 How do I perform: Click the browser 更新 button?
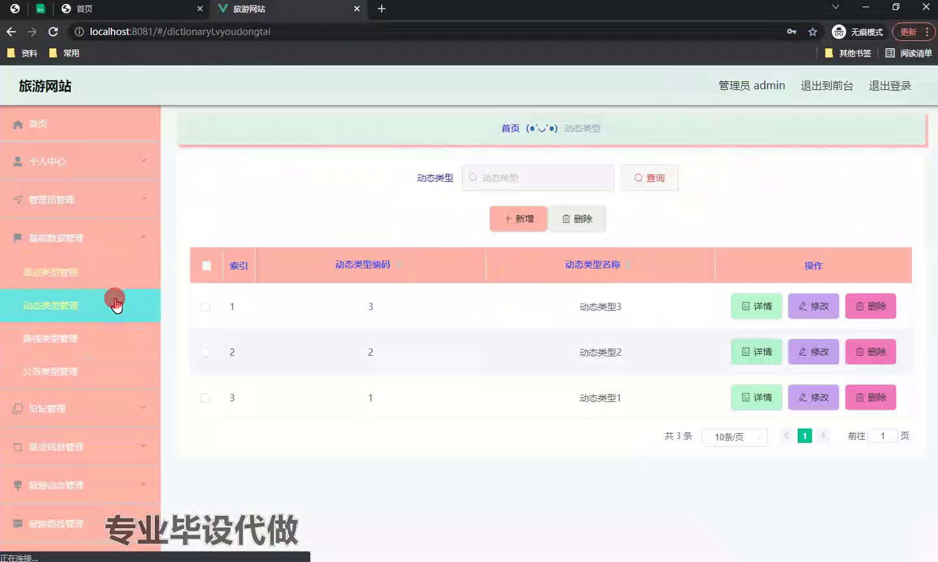pyautogui.click(x=913, y=32)
